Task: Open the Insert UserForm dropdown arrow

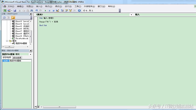Action: 12,11
